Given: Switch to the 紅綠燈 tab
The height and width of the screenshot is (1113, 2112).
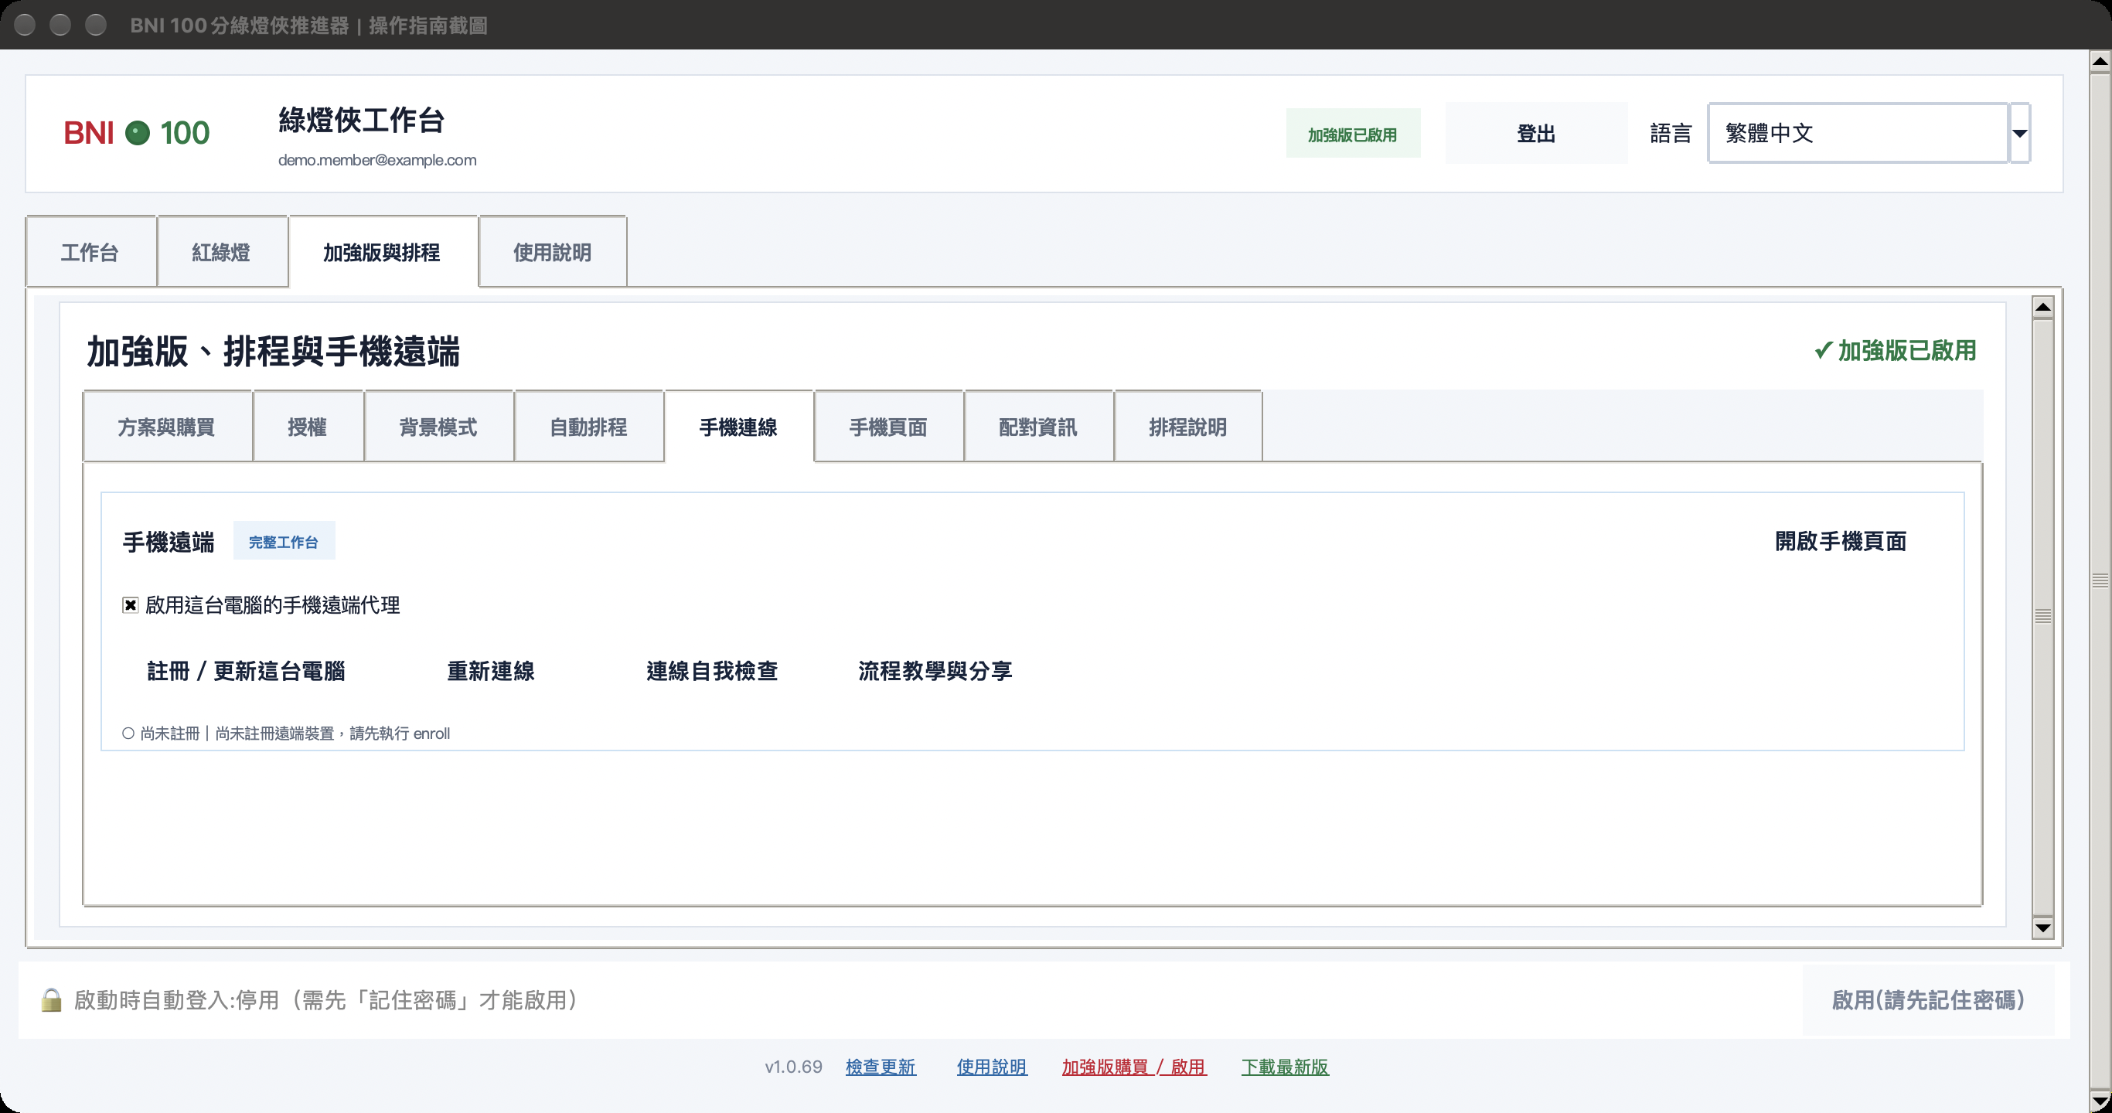Looking at the screenshot, I should point(221,253).
